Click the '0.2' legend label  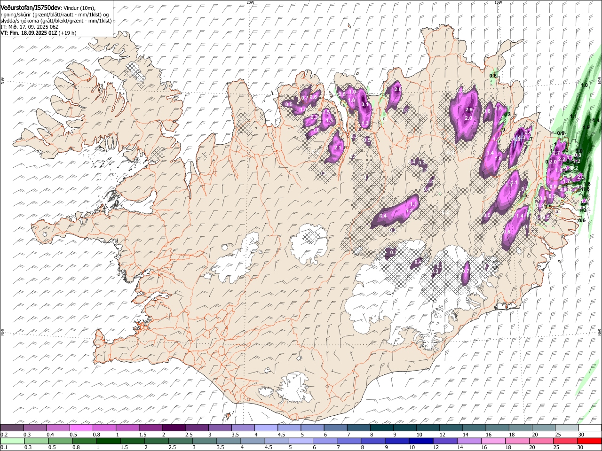coord(4,435)
